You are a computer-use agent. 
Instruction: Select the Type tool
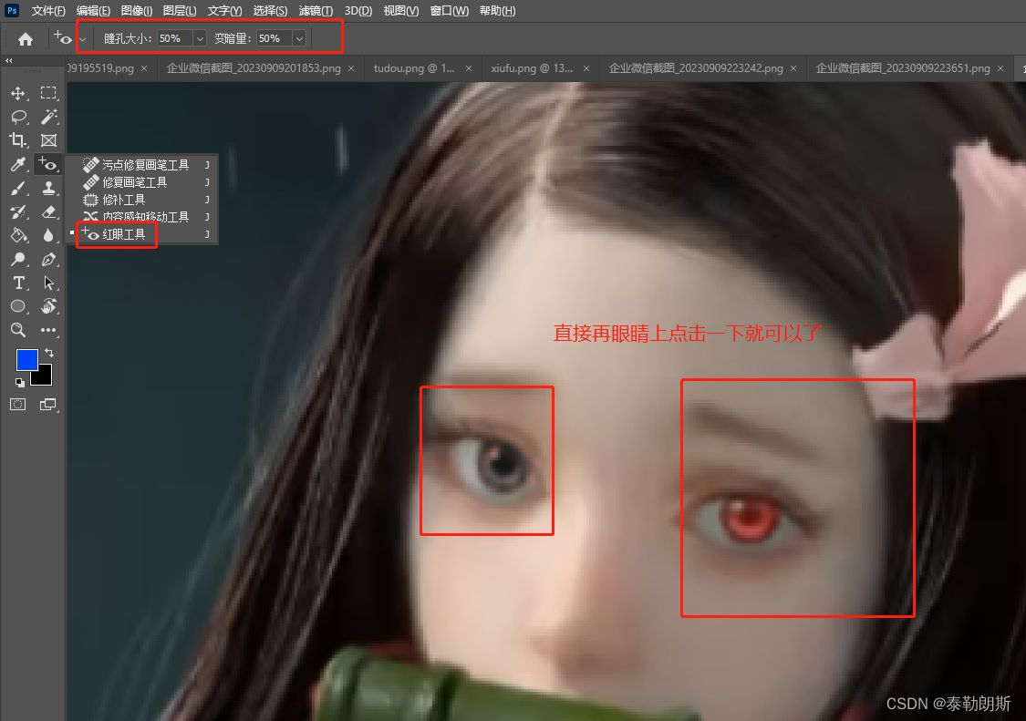click(18, 283)
